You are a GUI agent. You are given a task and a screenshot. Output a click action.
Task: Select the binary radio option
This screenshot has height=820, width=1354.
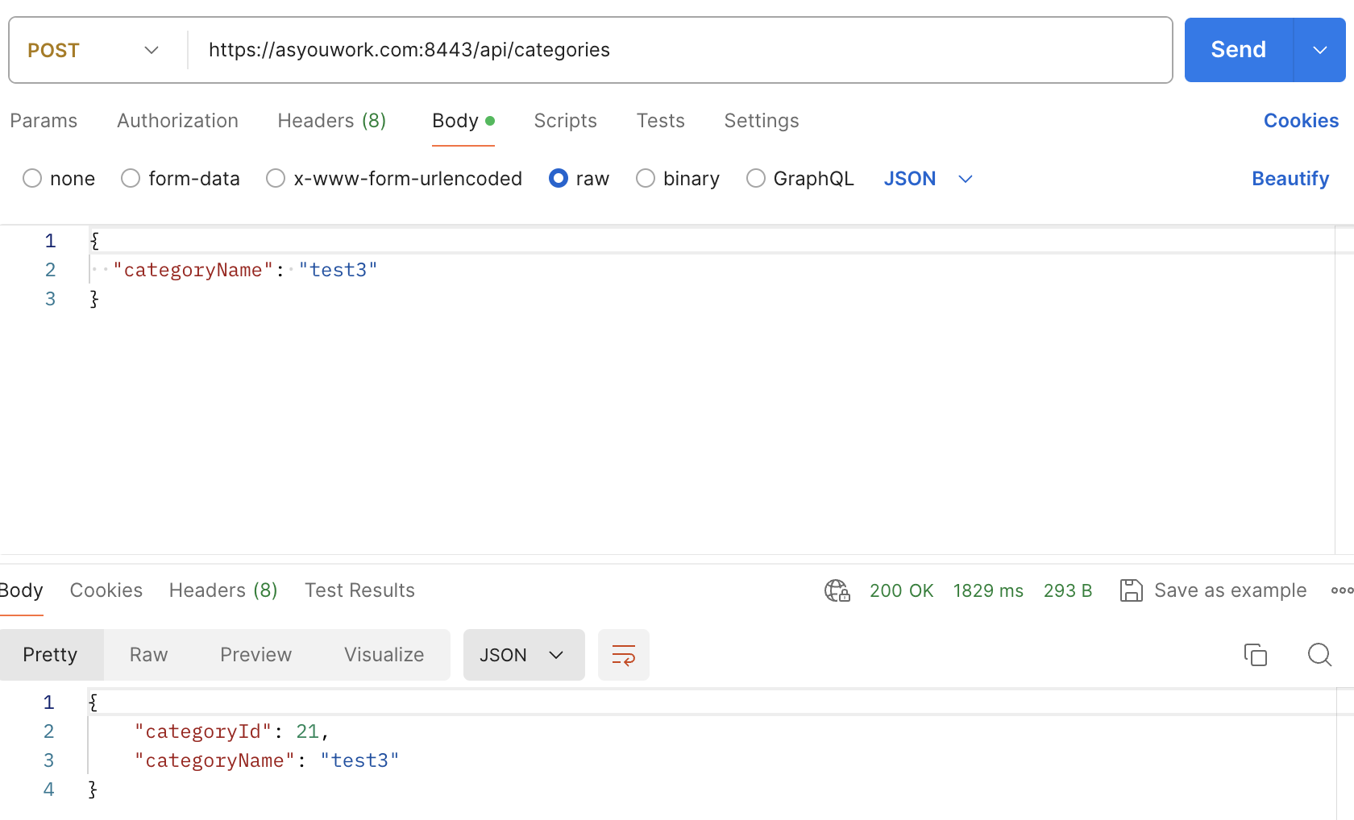tap(646, 178)
